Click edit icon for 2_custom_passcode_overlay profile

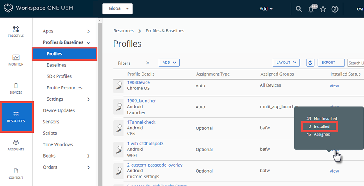(119, 171)
